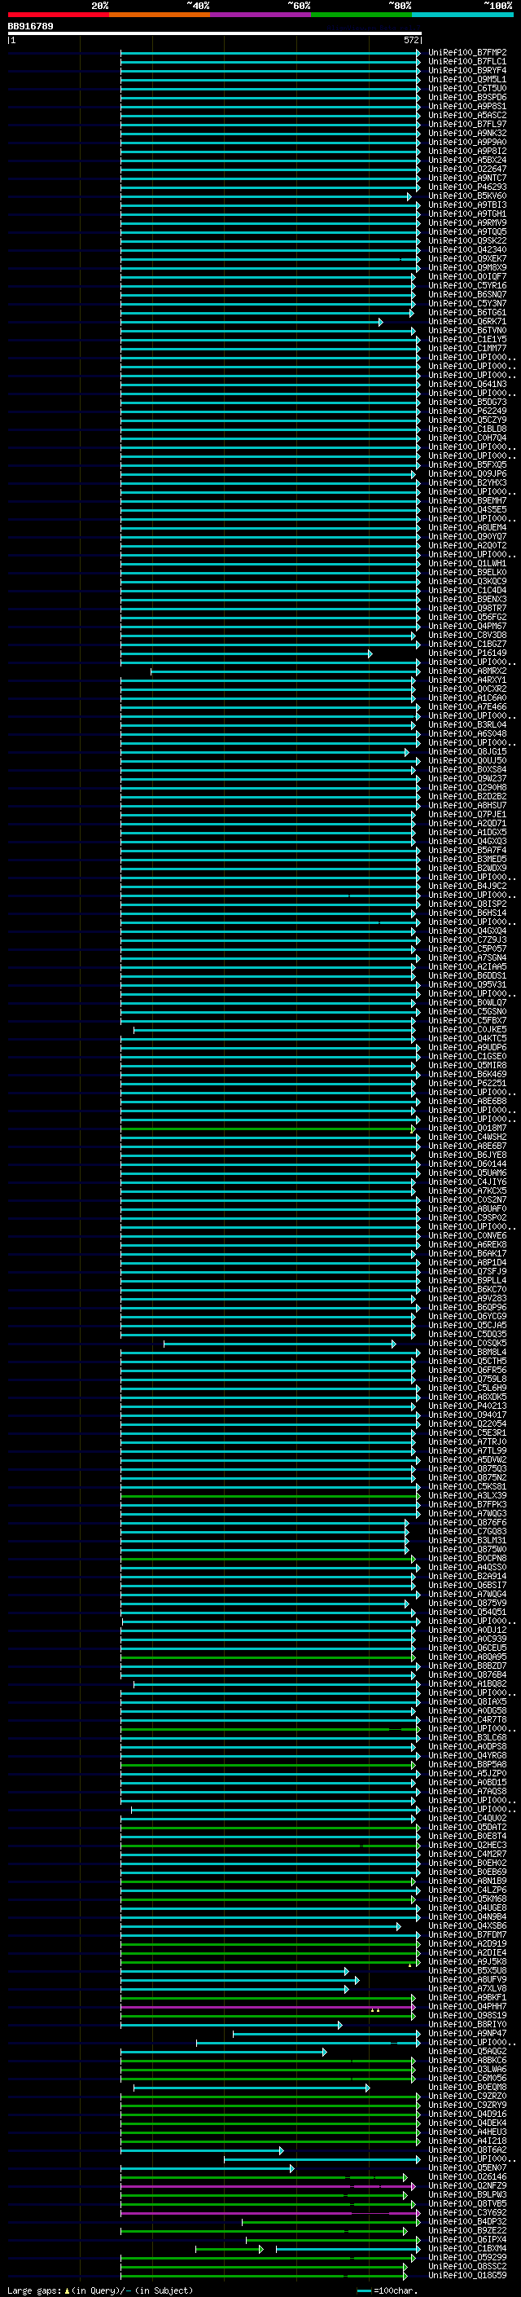The width and height of the screenshot is (521, 2297).
Task: Select the UniRef100_Q42340 label
Action: [x=466, y=249]
